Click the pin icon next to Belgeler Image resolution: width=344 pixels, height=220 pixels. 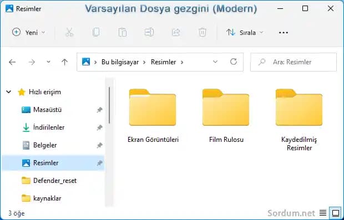tap(100, 145)
